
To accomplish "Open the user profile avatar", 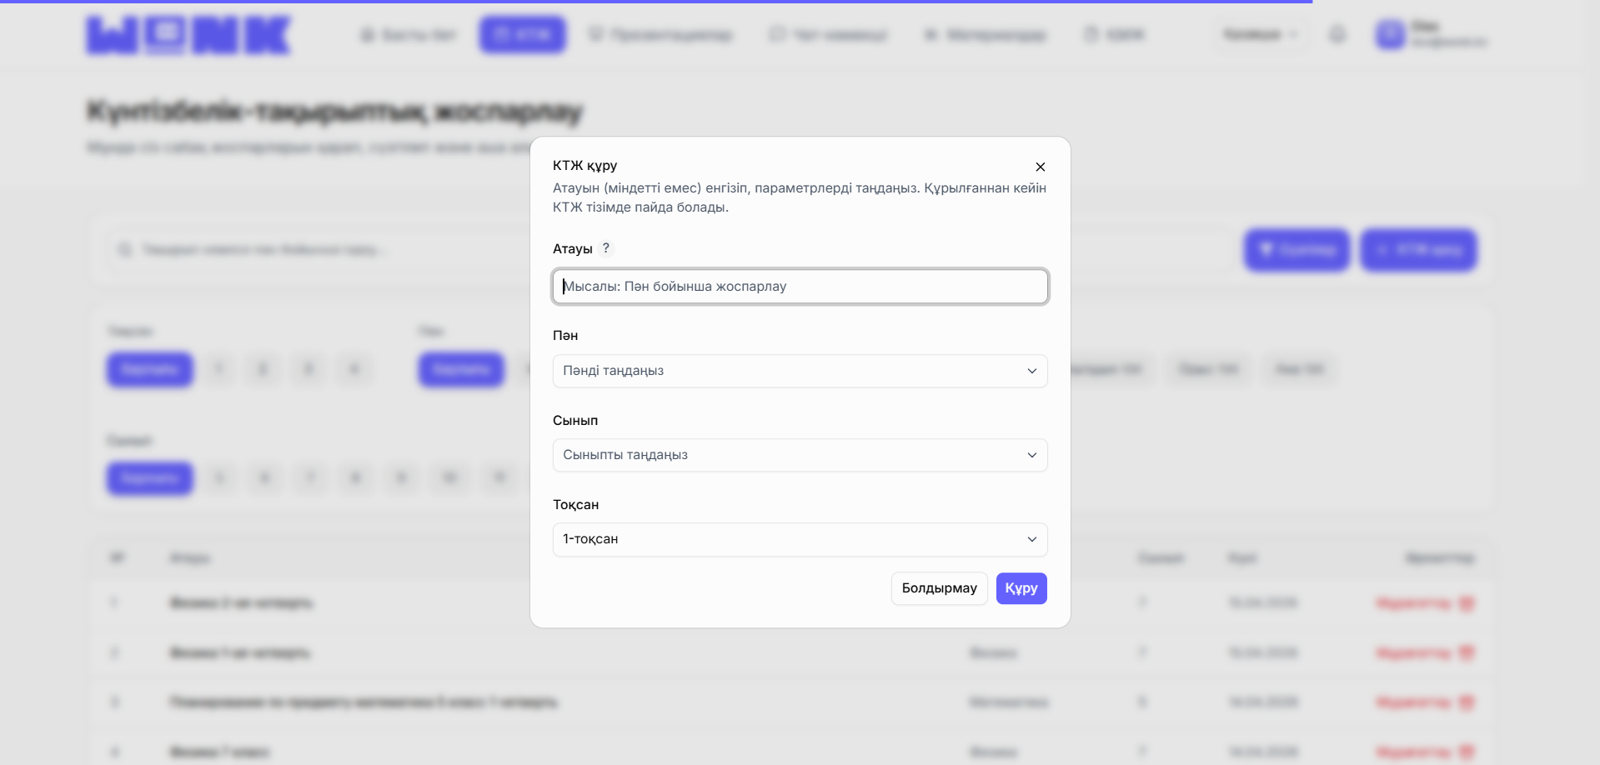I will point(1390,35).
